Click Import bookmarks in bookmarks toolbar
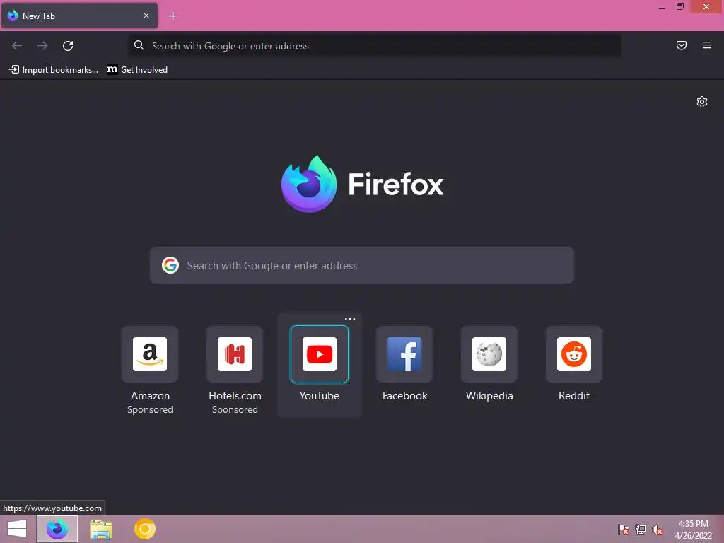Image resolution: width=724 pixels, height=543 pixels. 54,70
